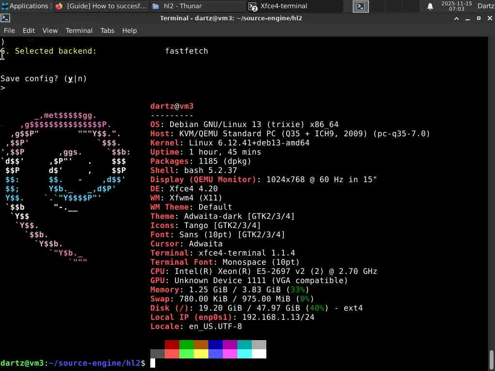Click the dark green color block
This screenshot has height=371, width=495.
186,344
